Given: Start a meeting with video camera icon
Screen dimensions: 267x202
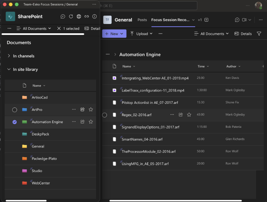Looking at the screenshot, I should [x=244, y=20].
